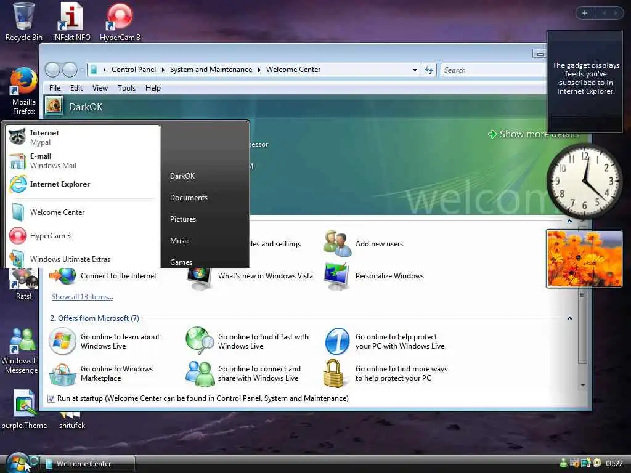
Task: Click the Control Panel breadcrumb
Action: (x=134, y=70)
